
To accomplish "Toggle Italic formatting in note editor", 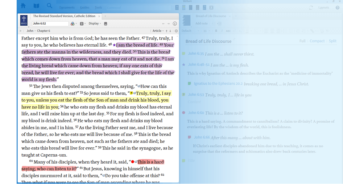I will pos(222,31).
